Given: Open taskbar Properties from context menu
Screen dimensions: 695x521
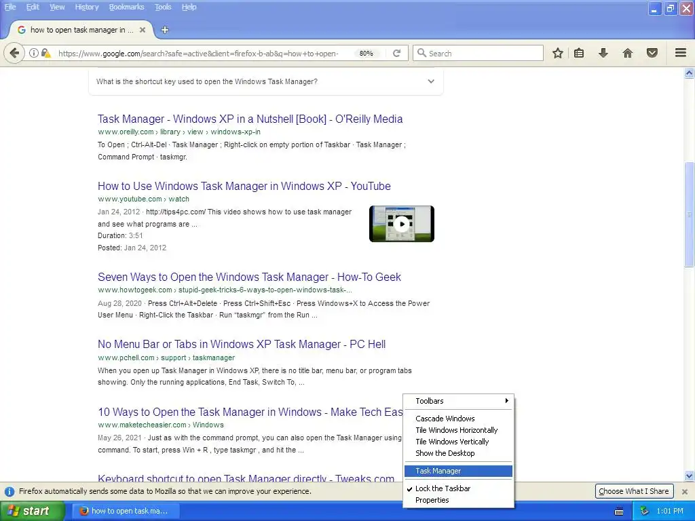Looking at the screenshot, I should click(458, 500).
